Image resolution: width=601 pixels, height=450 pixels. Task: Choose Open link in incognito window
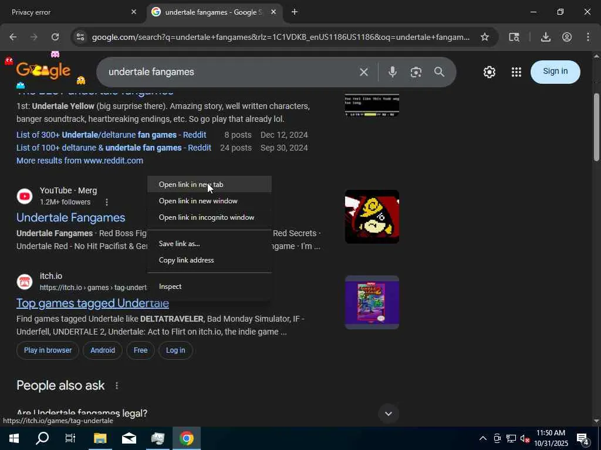(x=210, y=217)
